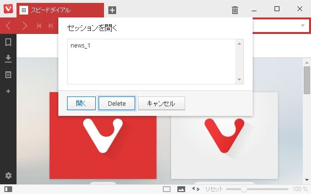Click the fast forward navigation icon
This screenshot has width=311, height=194.
pyautogui.click(x=51, y=26)
